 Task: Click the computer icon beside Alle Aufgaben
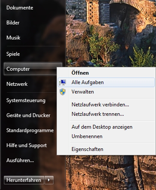pos(63,82)
